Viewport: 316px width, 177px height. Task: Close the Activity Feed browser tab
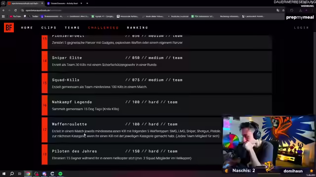point(81,3)
